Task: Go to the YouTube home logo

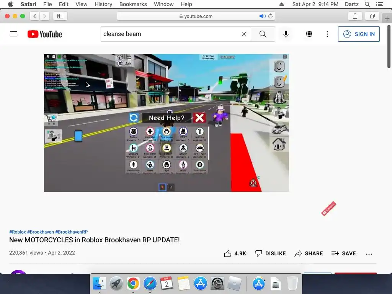Action: (x=45, y=34)
